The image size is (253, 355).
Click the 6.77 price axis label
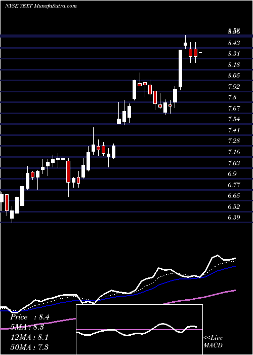(234, 185)
